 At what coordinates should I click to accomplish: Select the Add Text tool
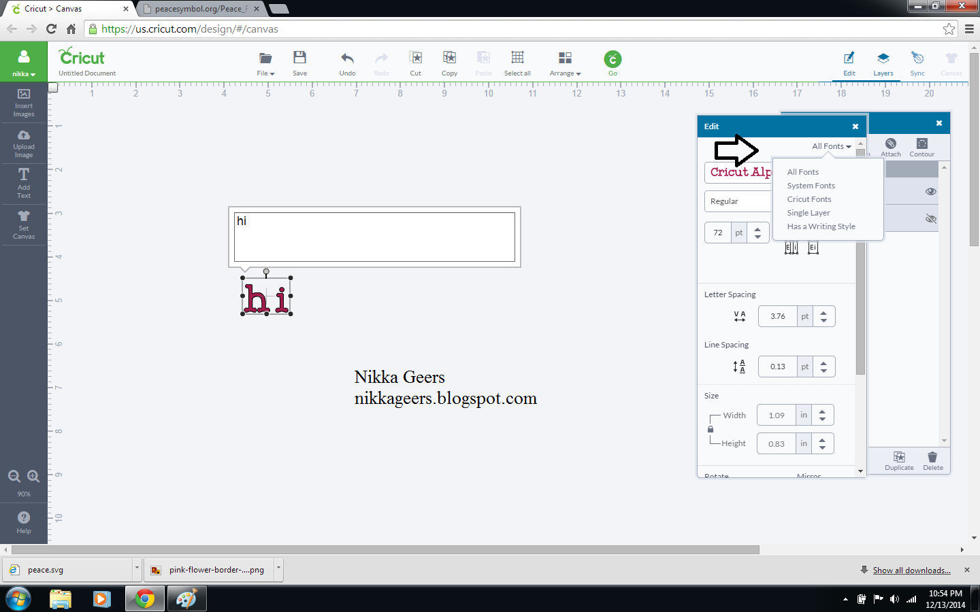coord(24,184)
